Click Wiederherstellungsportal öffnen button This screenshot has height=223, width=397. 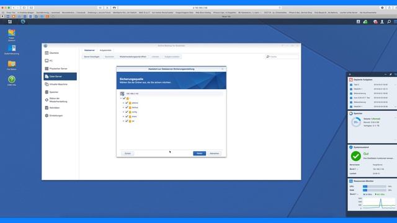click(x=133, y=56)
